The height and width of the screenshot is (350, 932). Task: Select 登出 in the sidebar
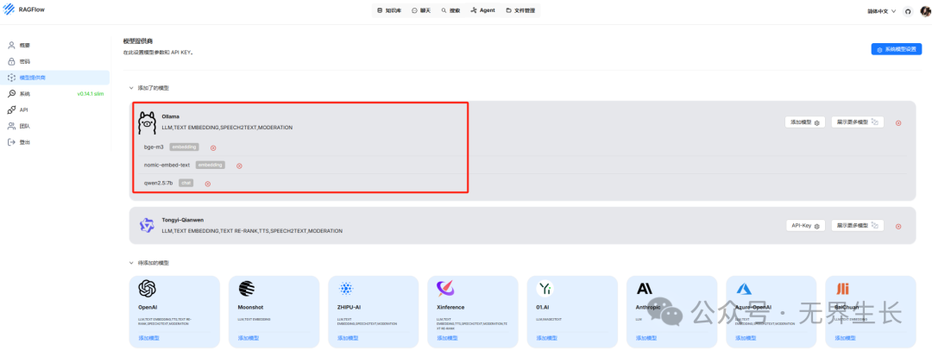(54, 142)
